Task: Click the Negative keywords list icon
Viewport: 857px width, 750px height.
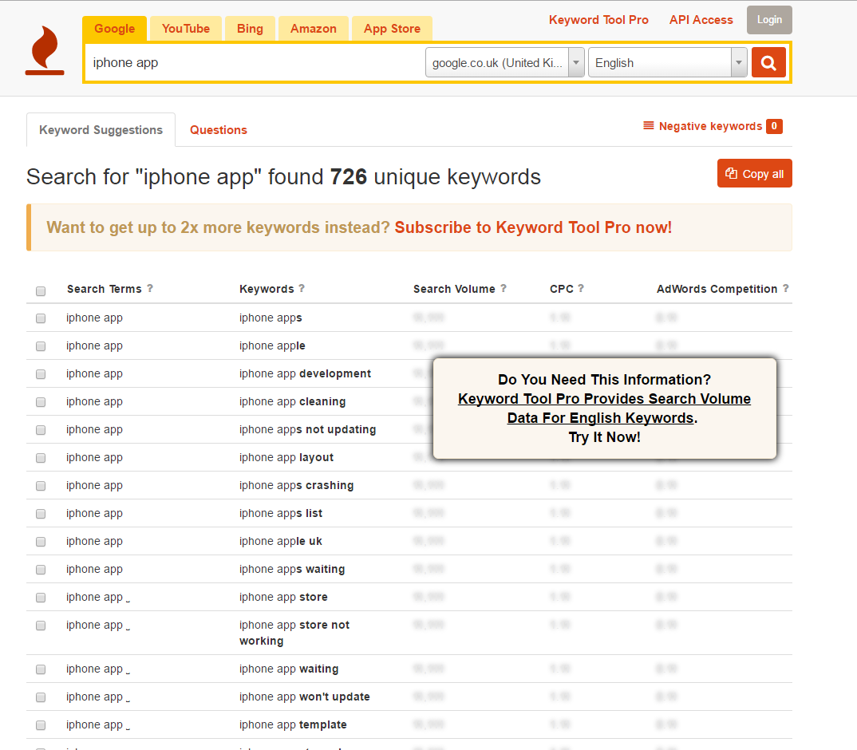Action: click(649, 126)
